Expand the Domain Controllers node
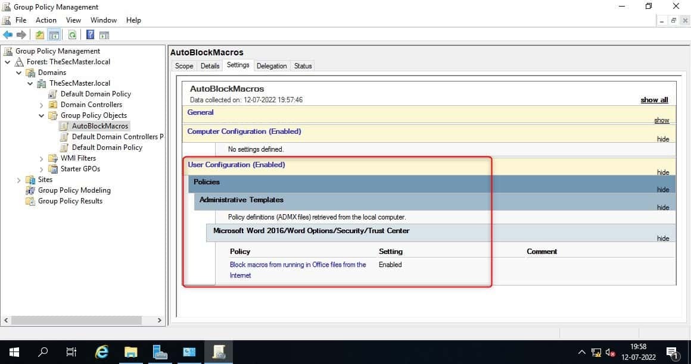 coord(42,105)
